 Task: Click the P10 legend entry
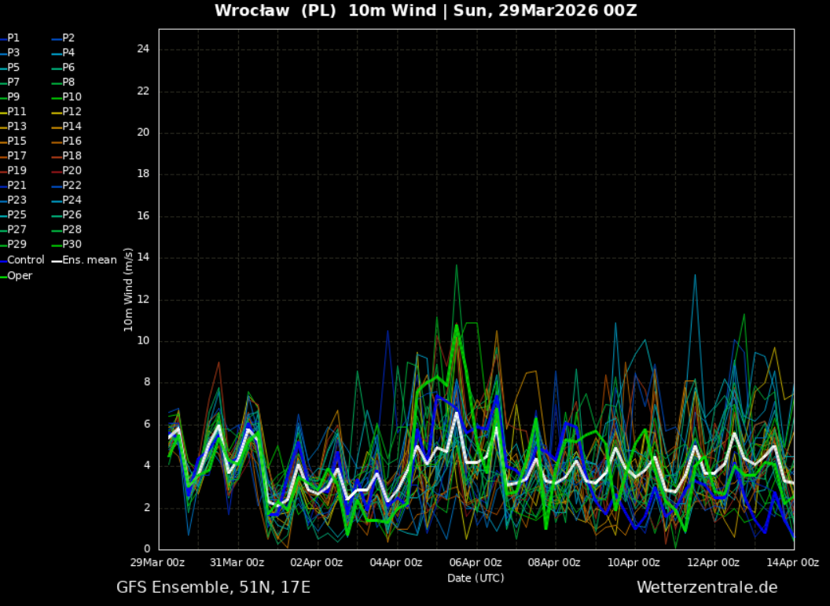point(72,97)
